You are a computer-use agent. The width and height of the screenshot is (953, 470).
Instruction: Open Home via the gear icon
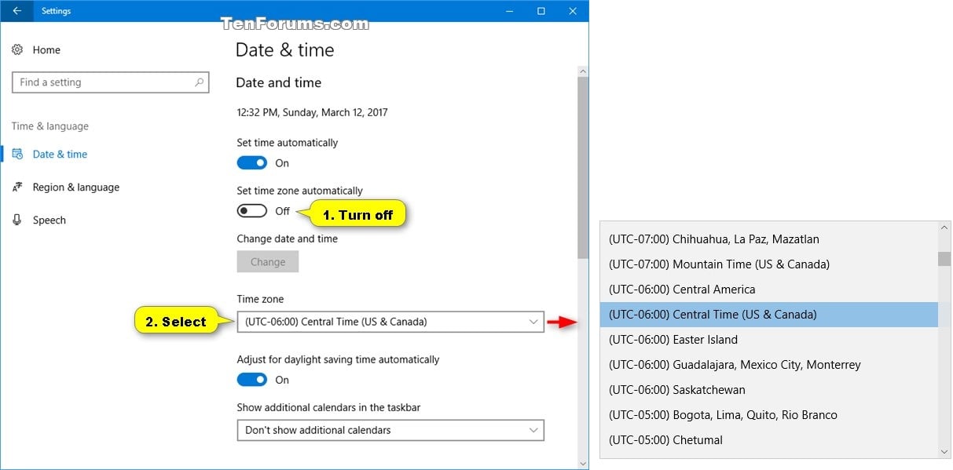pyautogui.click(x=17, y=49)
